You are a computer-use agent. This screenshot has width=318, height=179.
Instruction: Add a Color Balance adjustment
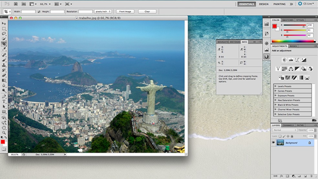[x=291, y=69]
